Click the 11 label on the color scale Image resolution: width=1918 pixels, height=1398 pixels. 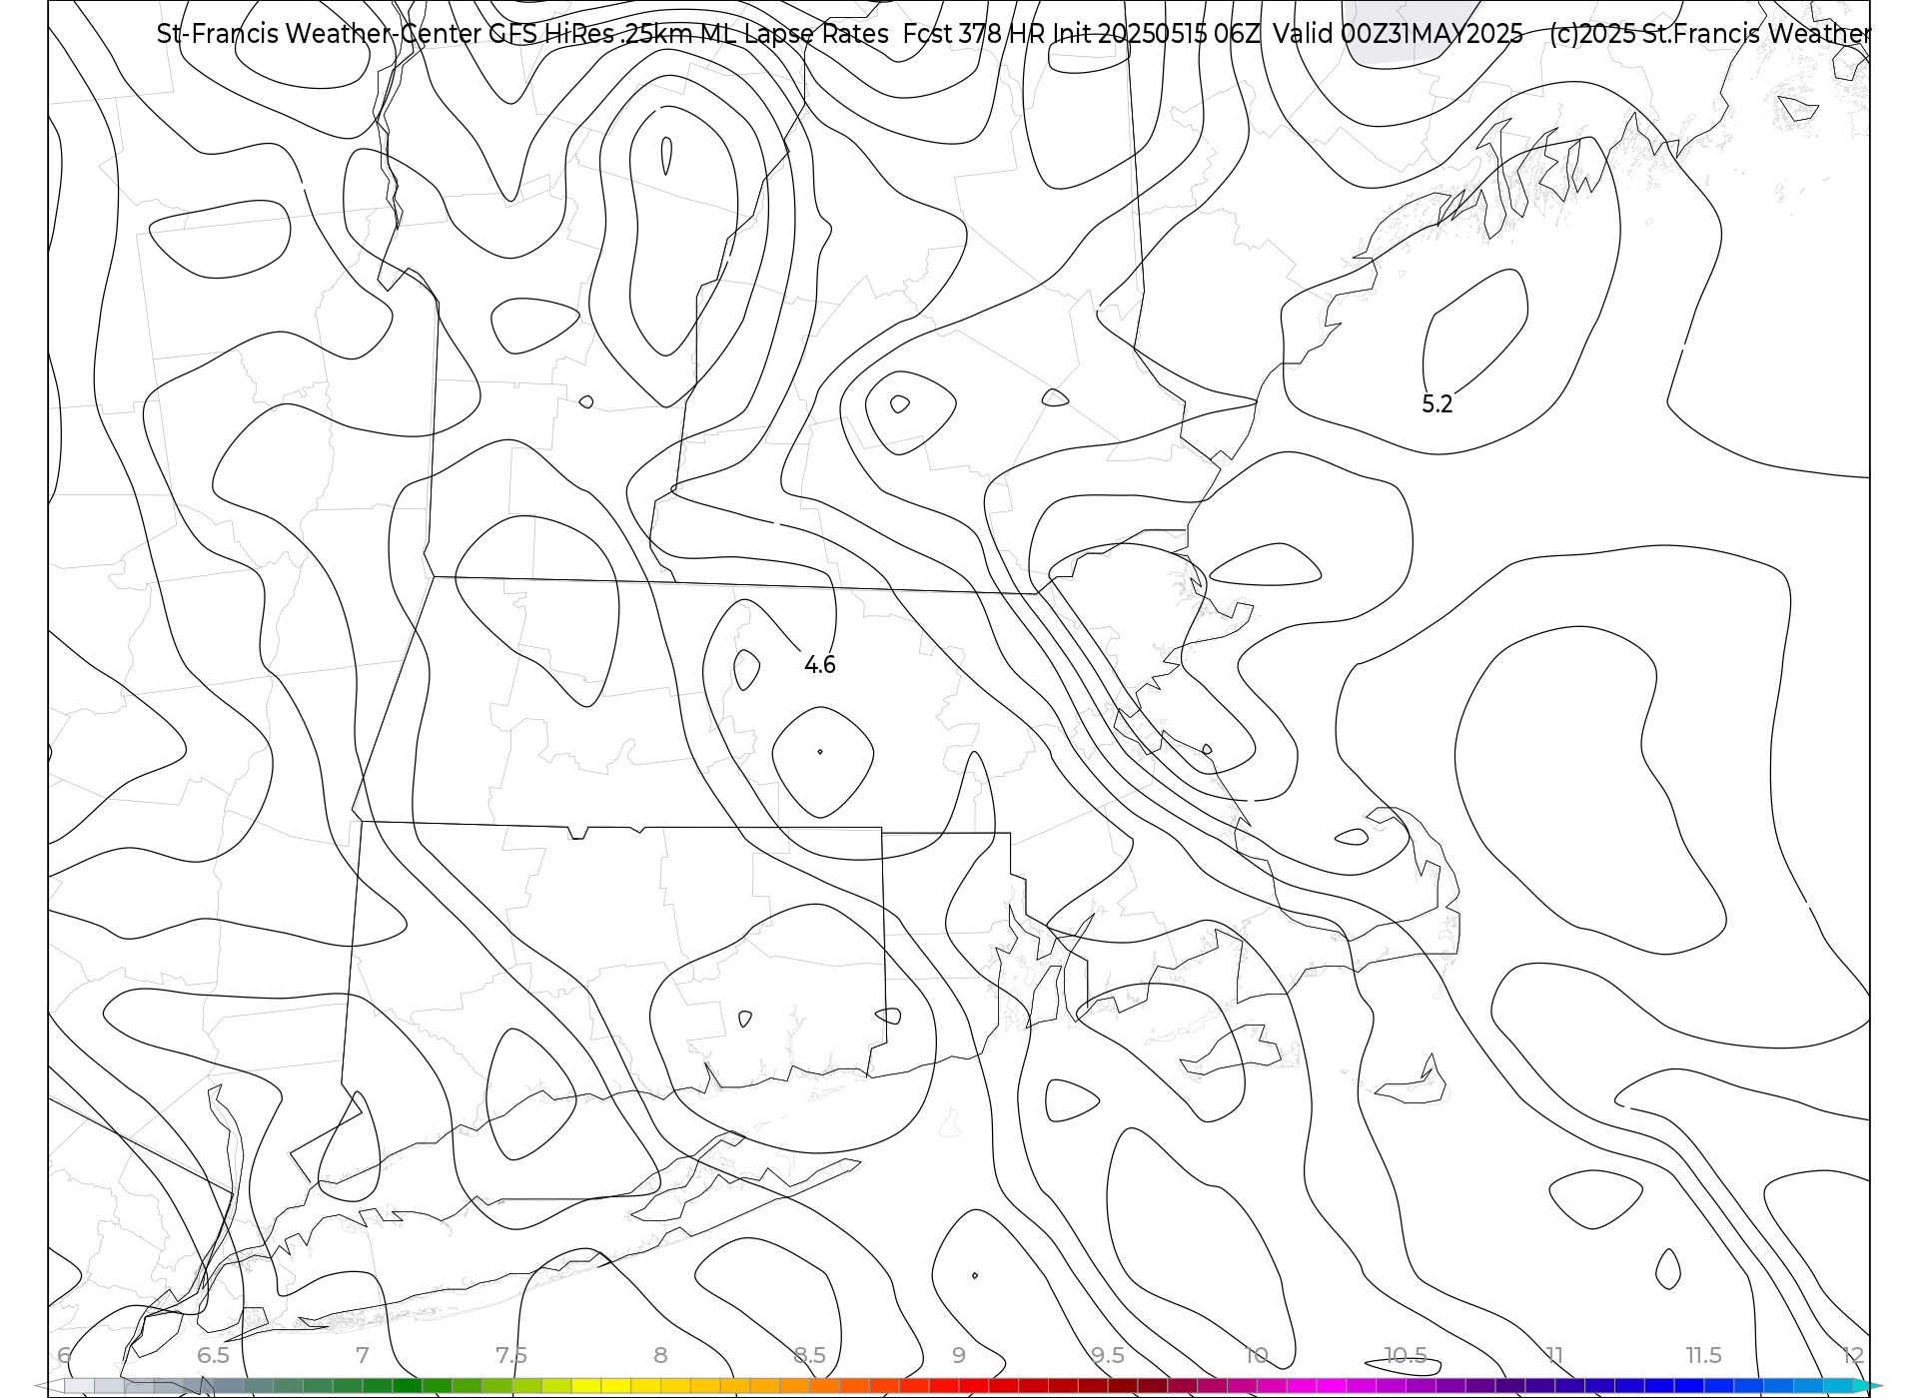click(x=1554, y=1356)
